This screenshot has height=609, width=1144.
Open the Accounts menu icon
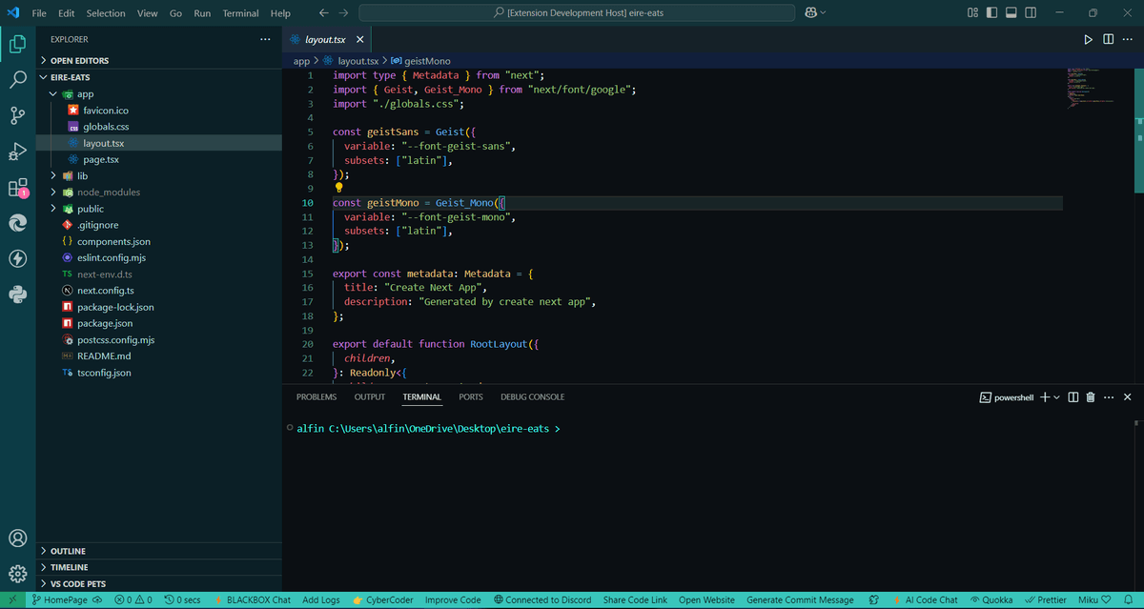[x=17, y=538]
